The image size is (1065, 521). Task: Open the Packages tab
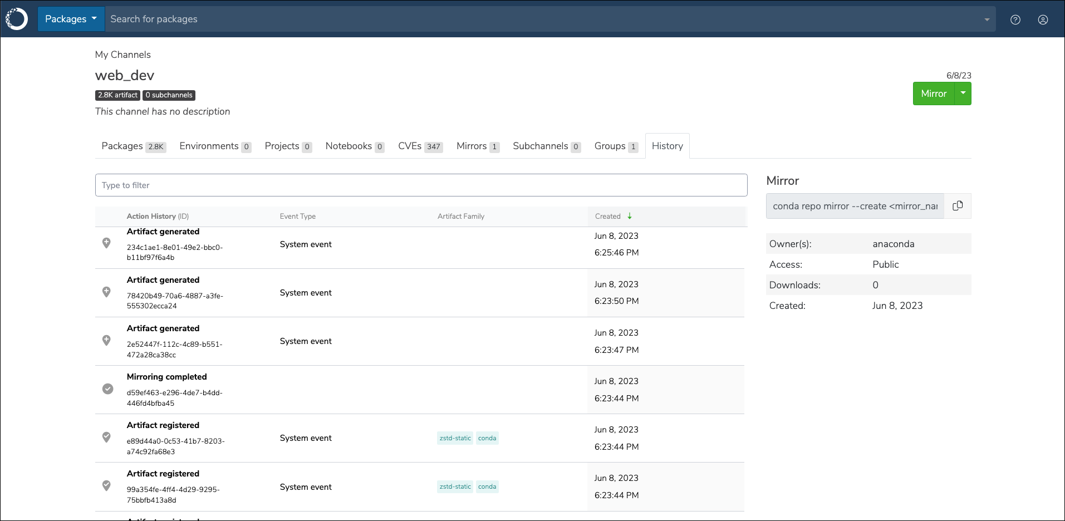pyautogui.click(x=134, y=146)
